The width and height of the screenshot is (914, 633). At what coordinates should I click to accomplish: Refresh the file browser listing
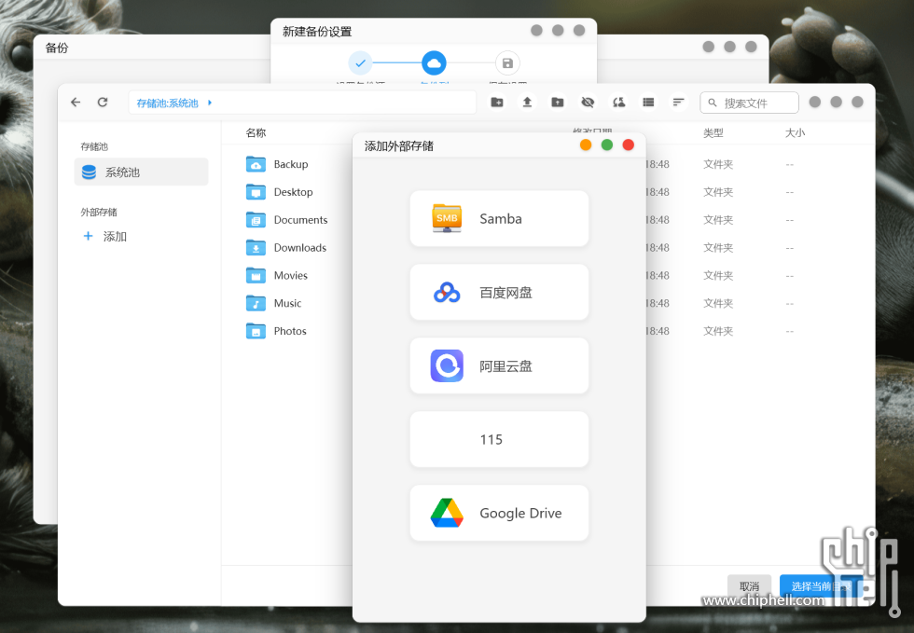click(x=103, y=103)
